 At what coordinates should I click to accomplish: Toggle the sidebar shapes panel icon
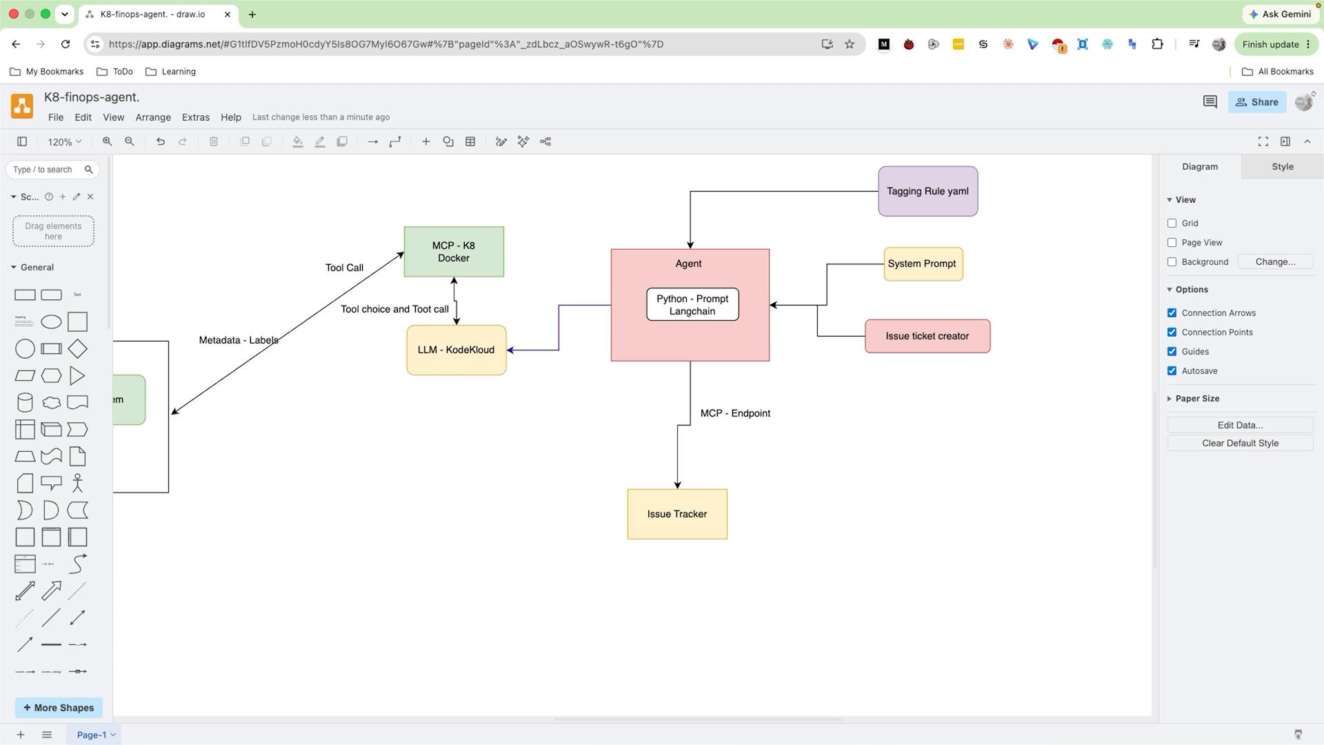pyautogui.click(x=22, y=141)
